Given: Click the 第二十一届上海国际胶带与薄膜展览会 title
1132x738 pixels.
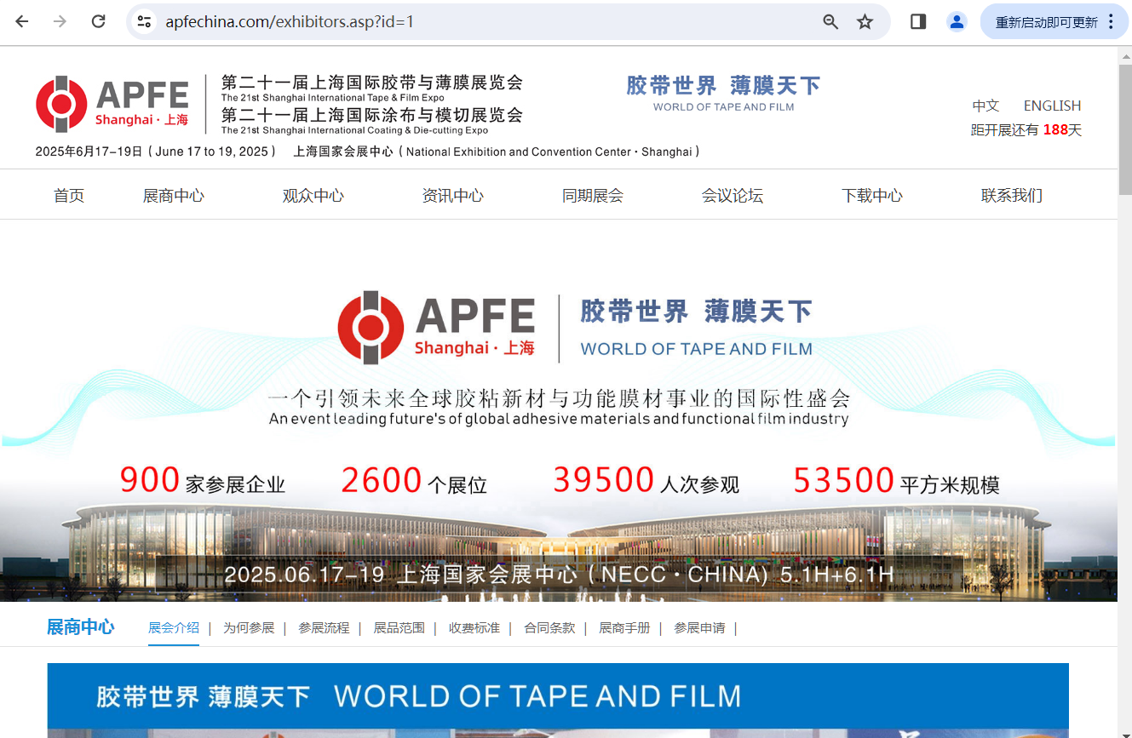Looking at the screenshot, I should point(372,83).
